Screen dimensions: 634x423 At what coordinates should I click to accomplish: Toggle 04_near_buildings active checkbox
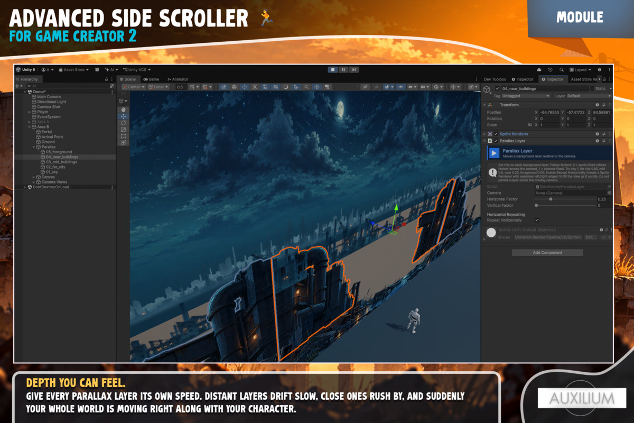(497, 89)
